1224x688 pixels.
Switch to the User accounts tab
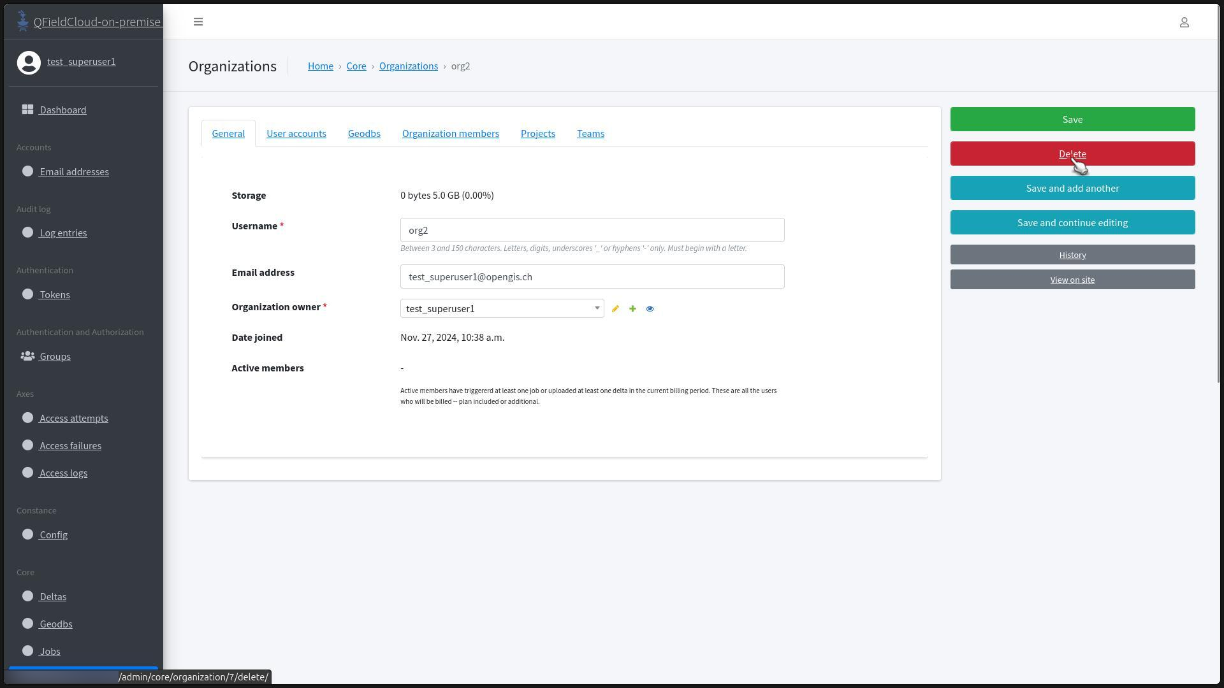click(296, 134)
